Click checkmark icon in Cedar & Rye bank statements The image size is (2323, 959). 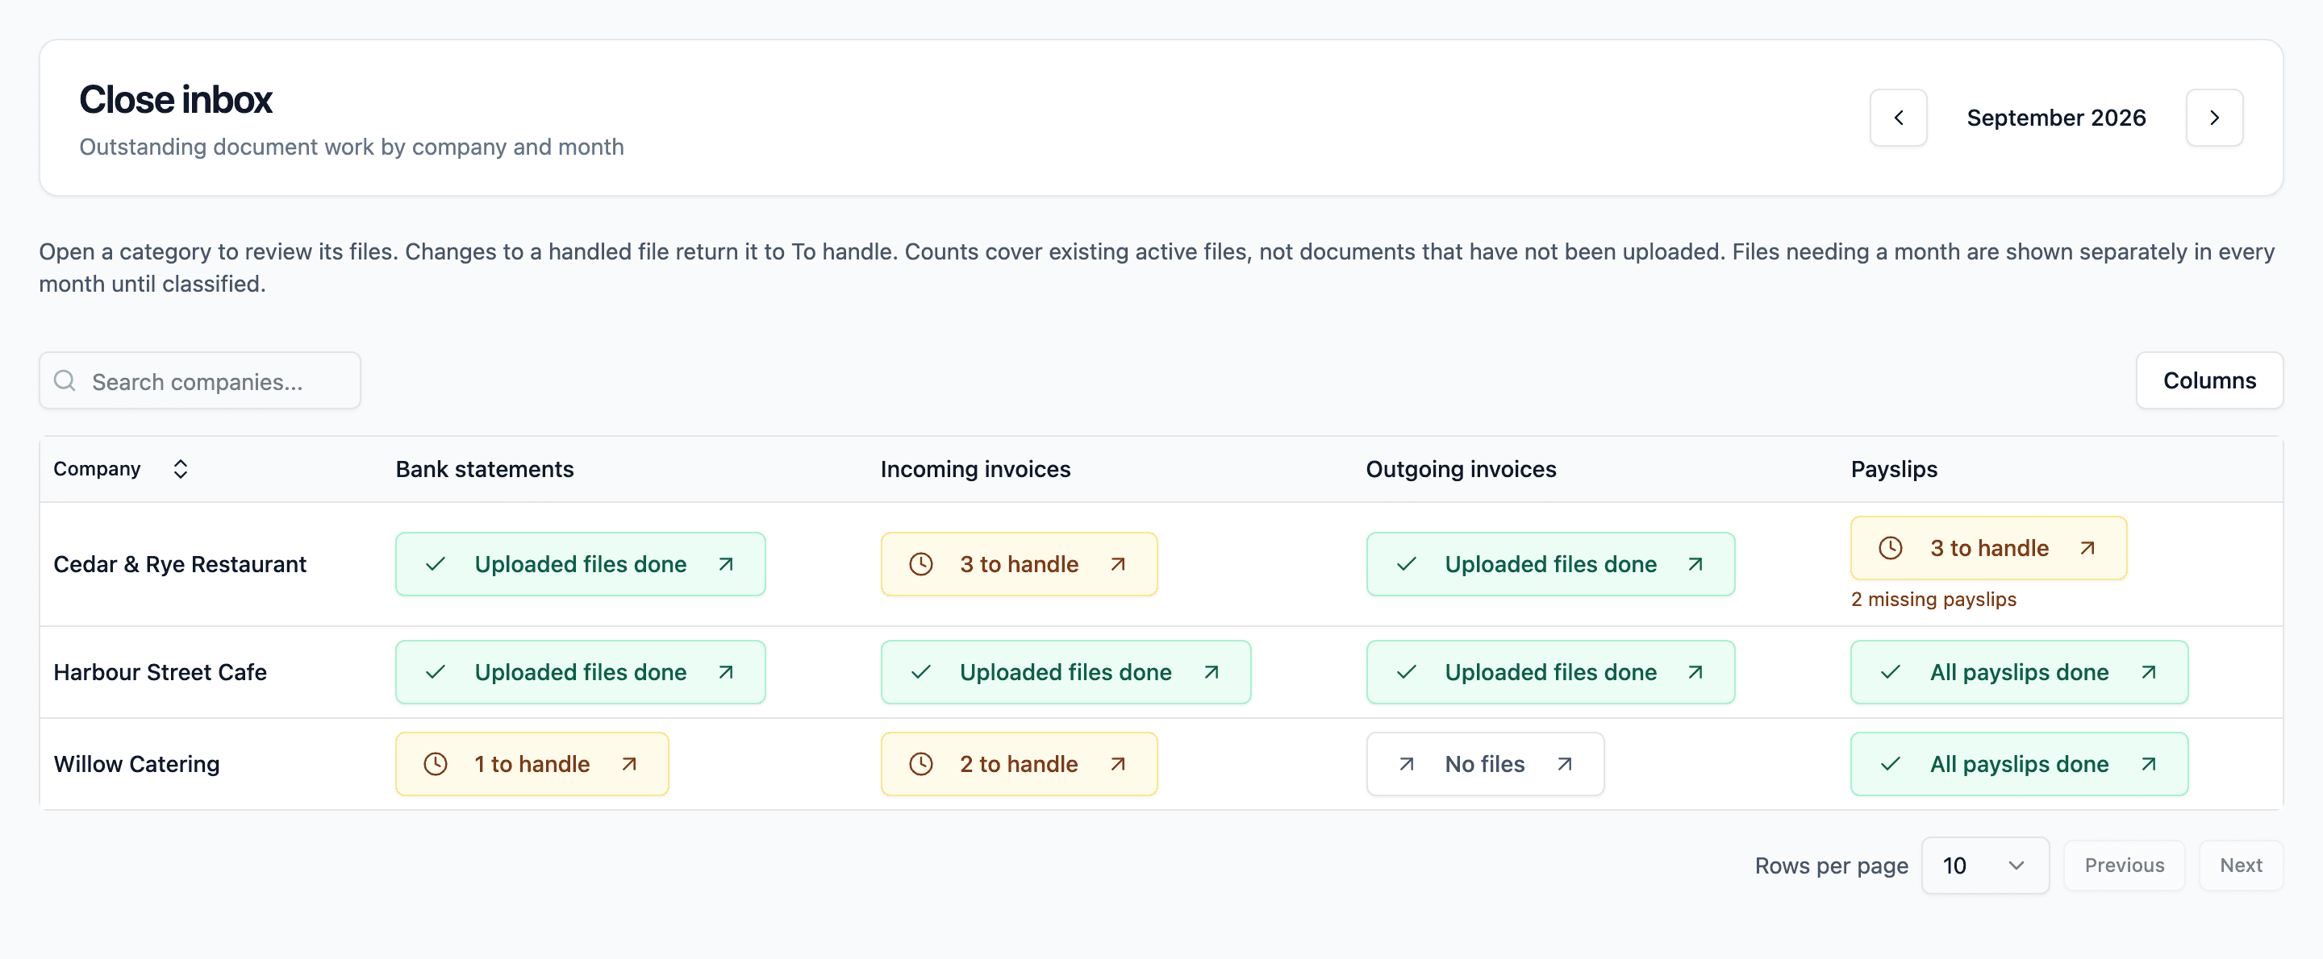436,564
